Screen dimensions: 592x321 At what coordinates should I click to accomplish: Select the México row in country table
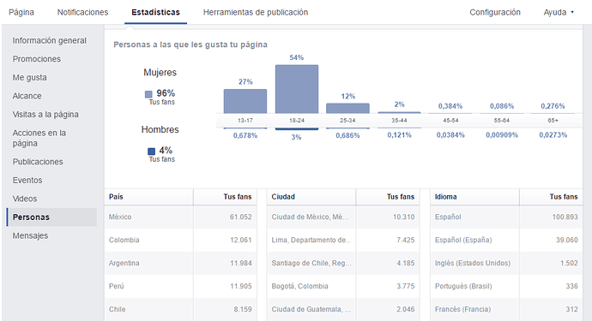(180, 217)
